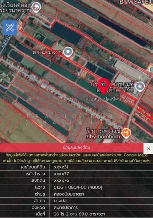Tap the red land parcel location pin

(103, 86)
